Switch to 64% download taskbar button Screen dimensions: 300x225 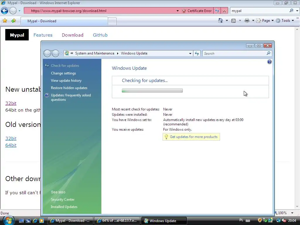tap(117, 221)
